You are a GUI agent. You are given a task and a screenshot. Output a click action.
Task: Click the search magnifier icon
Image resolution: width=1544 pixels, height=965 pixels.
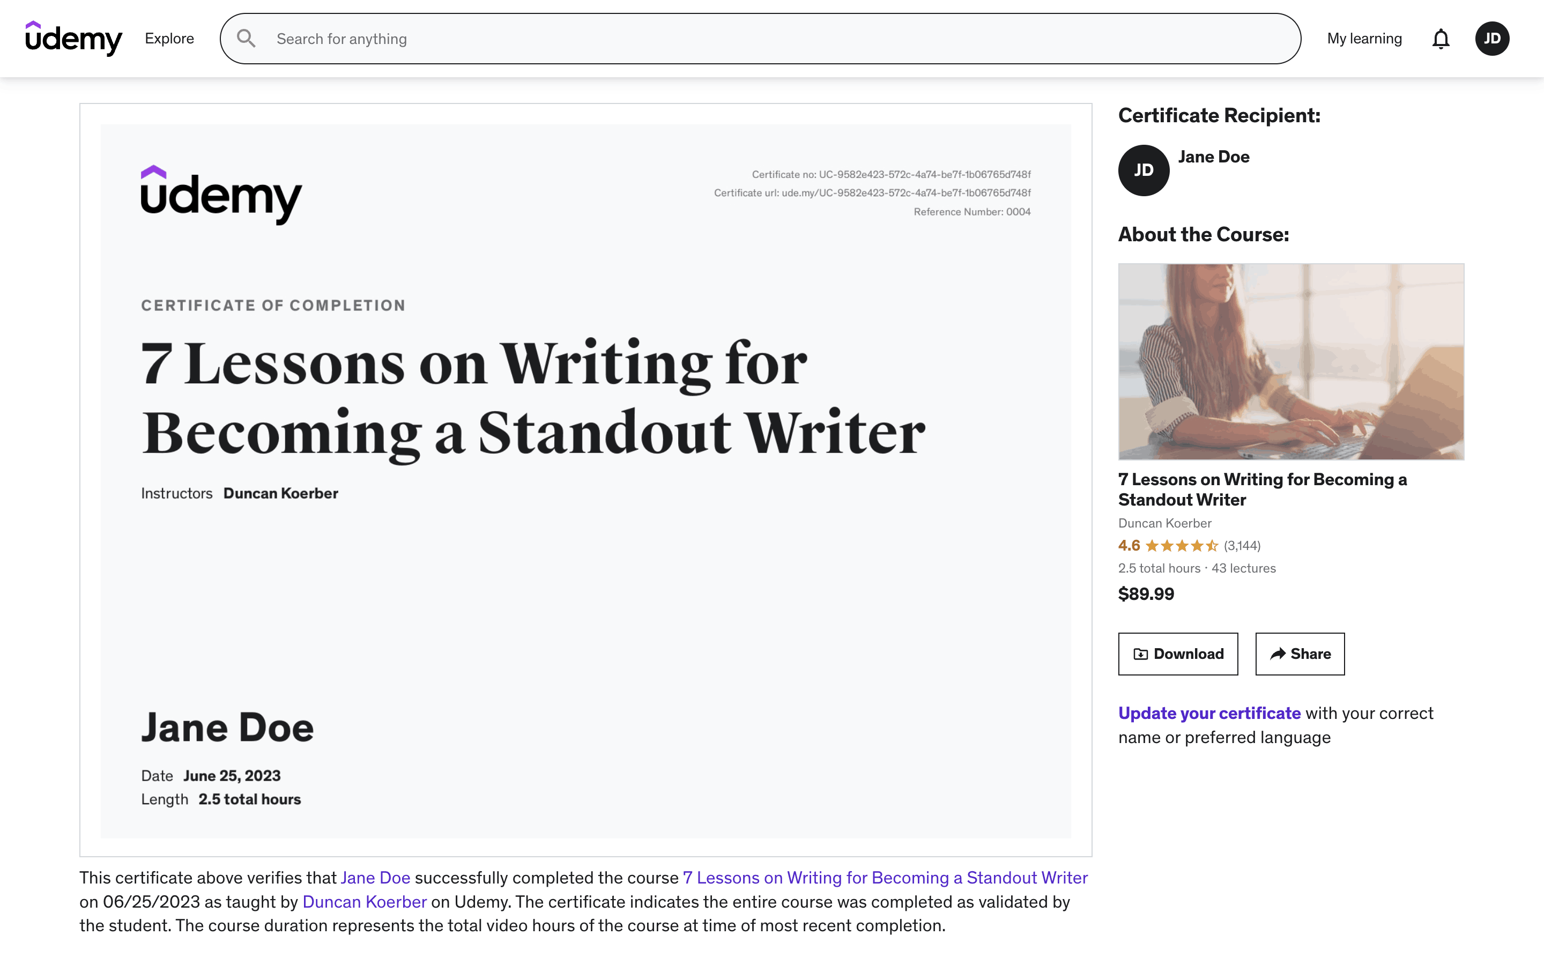coord(246,38)
